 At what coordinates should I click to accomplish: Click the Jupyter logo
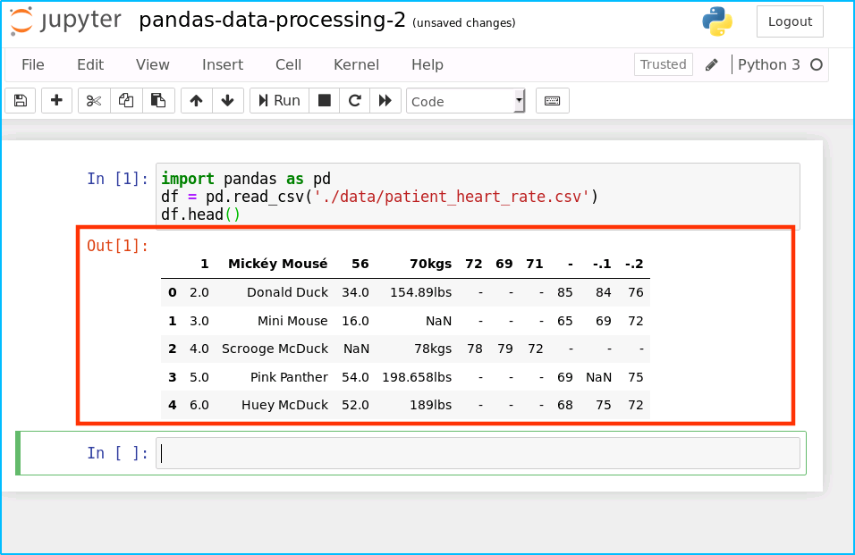click(x=65, y=21)
